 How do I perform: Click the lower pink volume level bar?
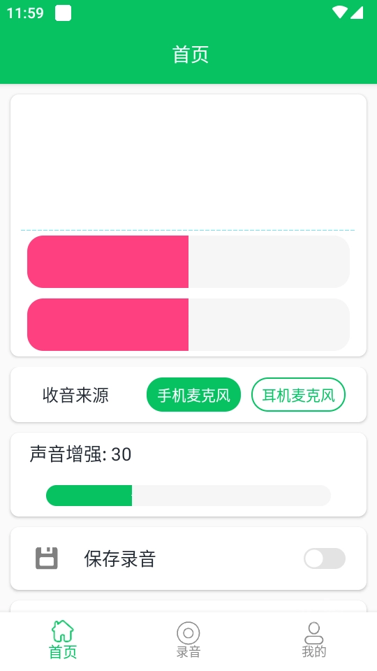click(x=188, y=324)
